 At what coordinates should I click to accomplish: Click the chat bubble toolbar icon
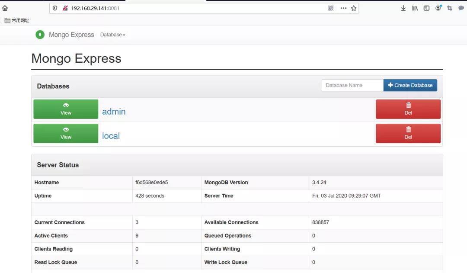tap(461, 8)
